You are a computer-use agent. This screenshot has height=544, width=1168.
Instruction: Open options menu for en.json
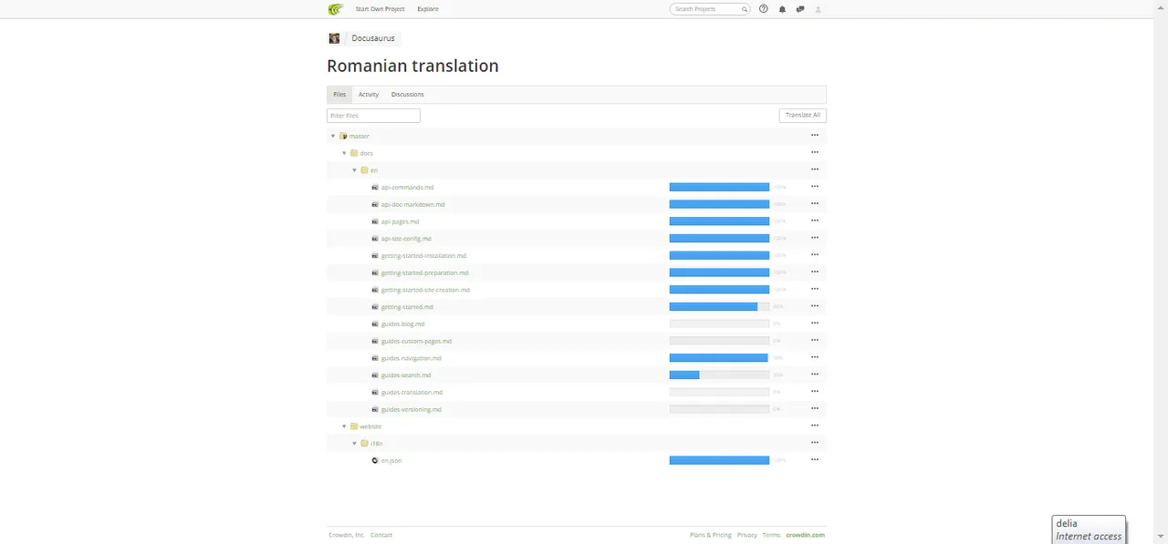(x=815, y=459)
